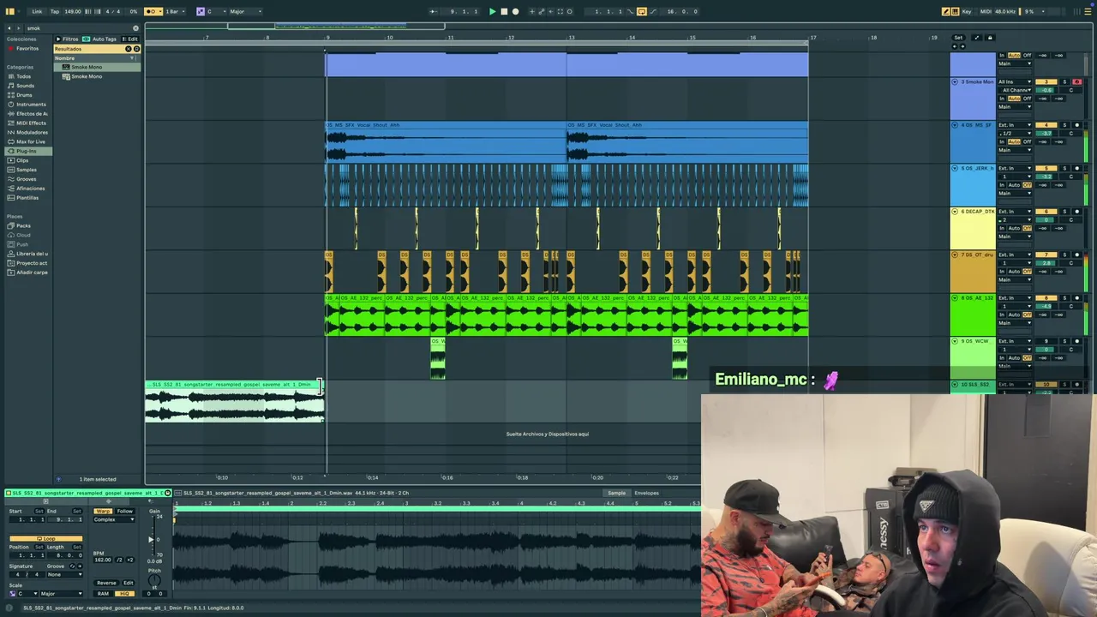Click the scale mode icon in top bar

(201, 11)
